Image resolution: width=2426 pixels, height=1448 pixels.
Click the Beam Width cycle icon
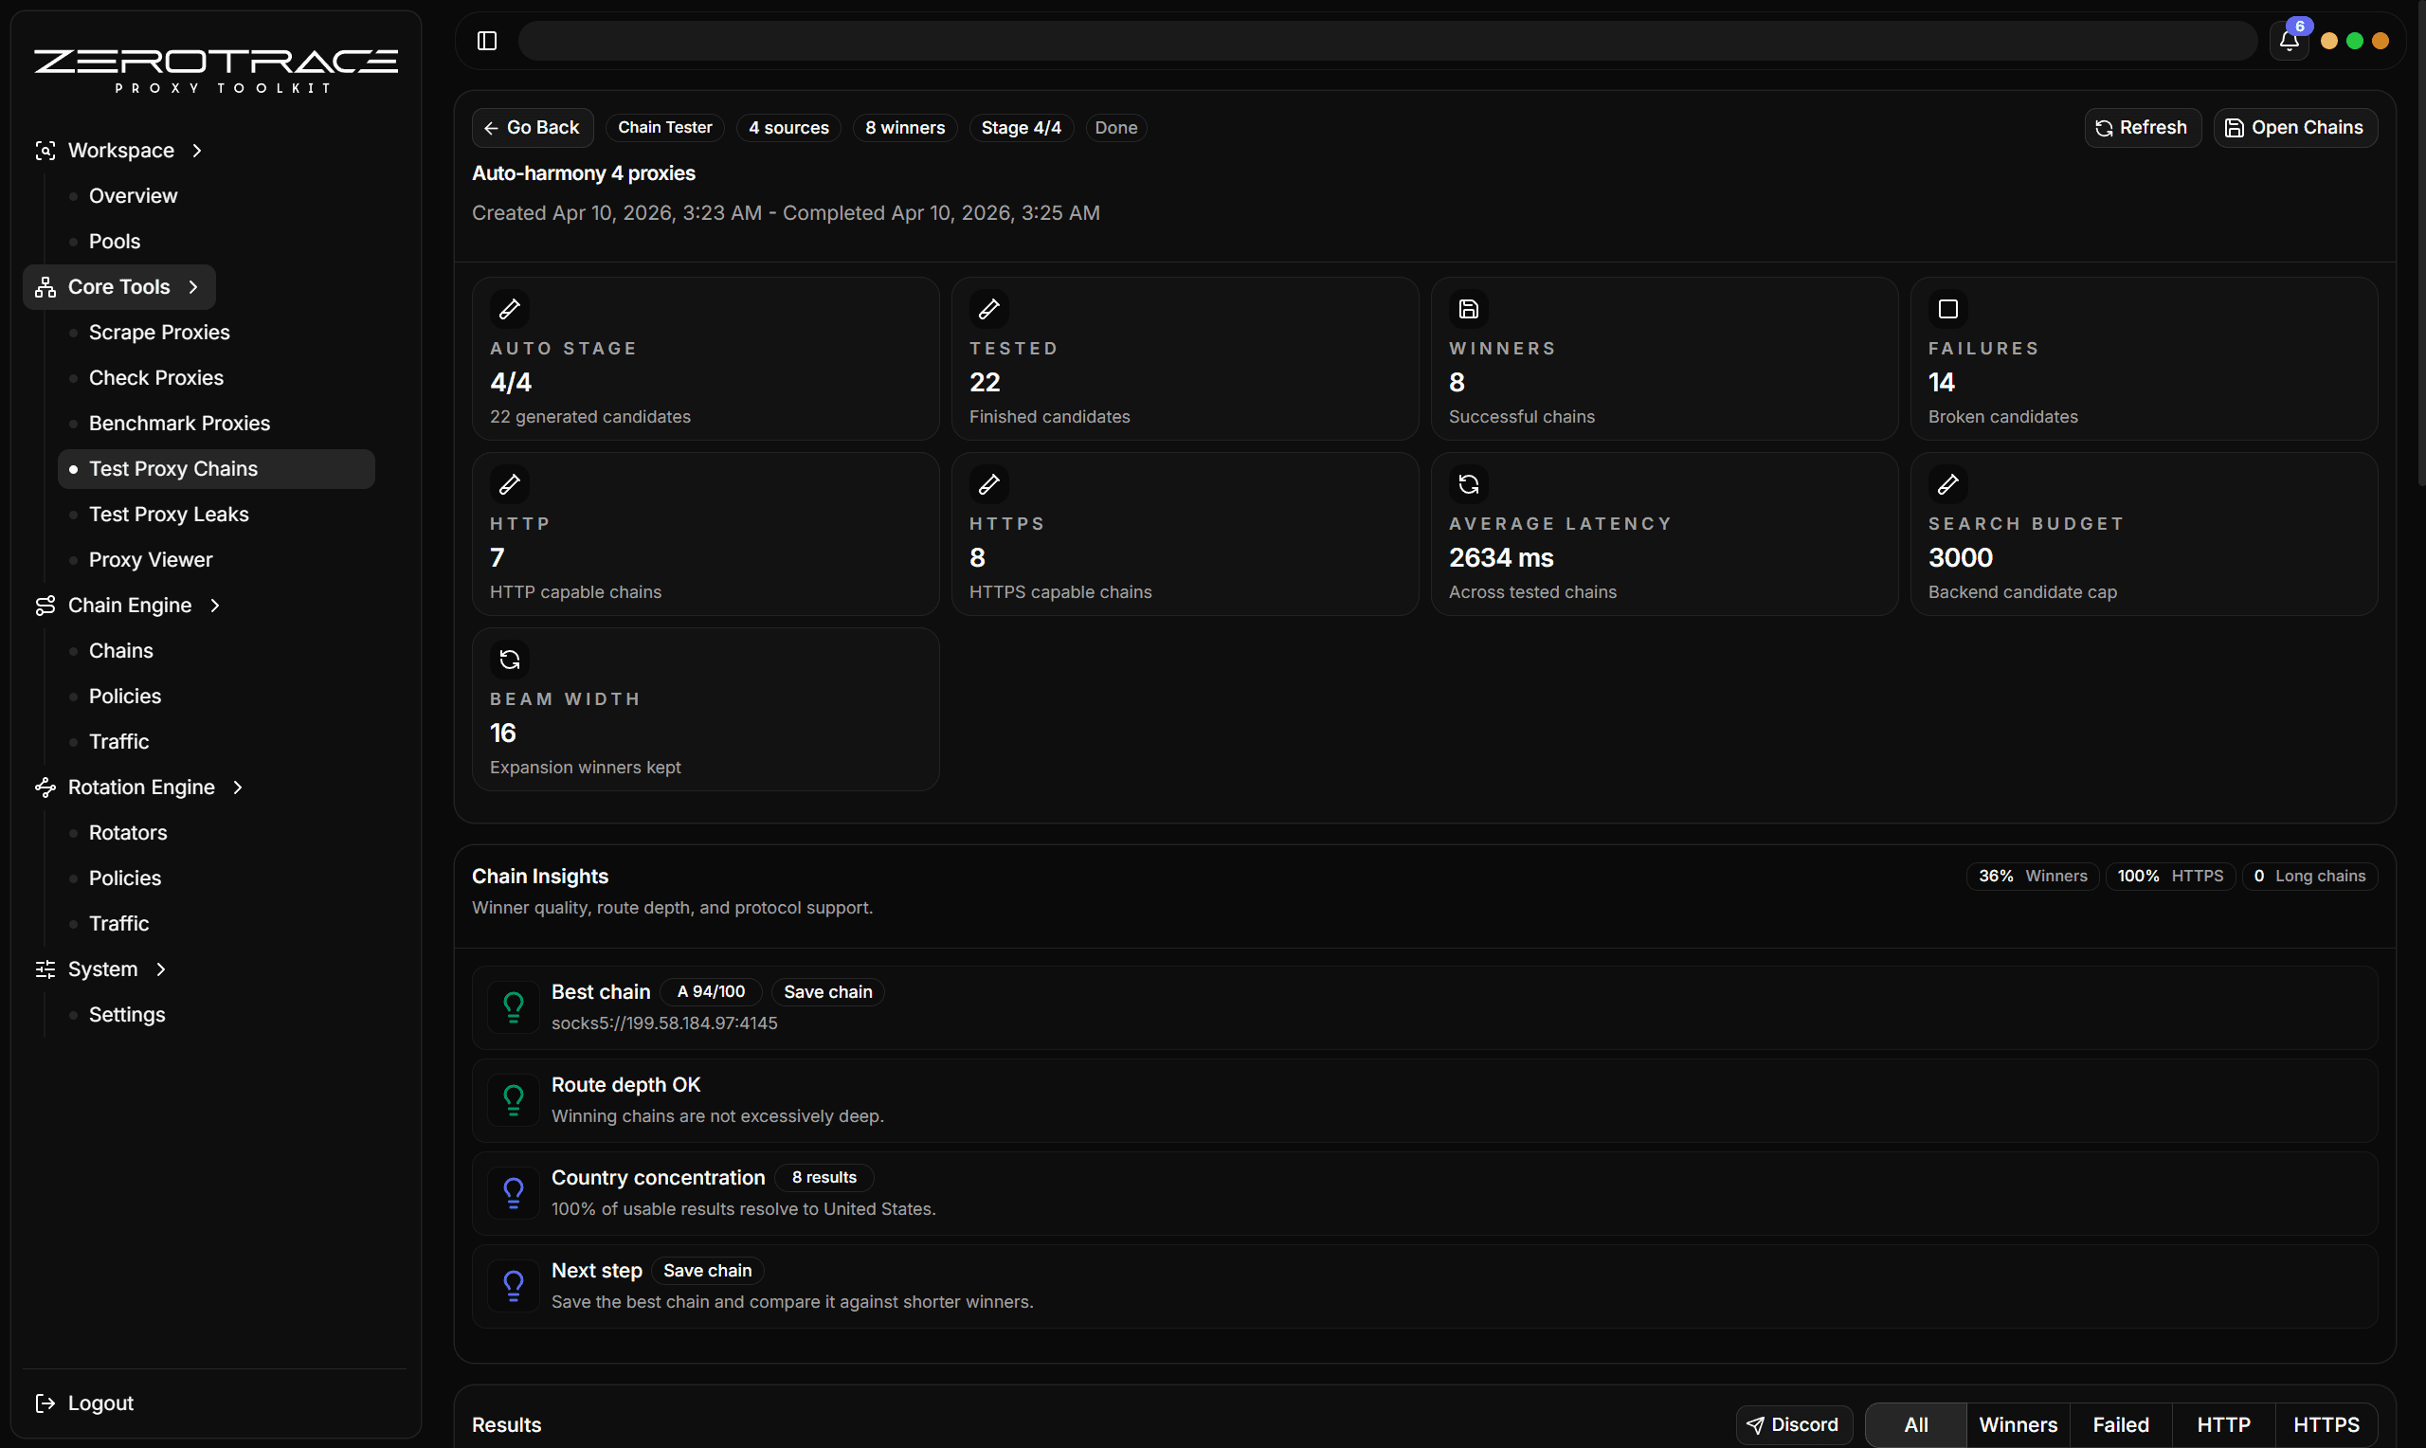509,660
